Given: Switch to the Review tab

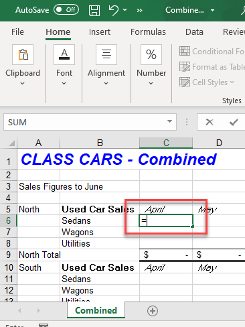Looking at the screenshot, I should 234,32.
